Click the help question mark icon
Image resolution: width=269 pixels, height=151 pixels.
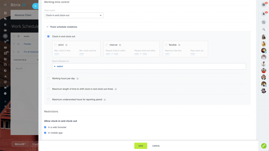[x=264, y=5]
